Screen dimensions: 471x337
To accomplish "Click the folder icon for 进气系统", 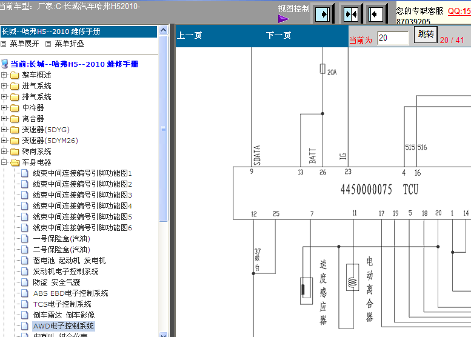I will click(15, 86).
